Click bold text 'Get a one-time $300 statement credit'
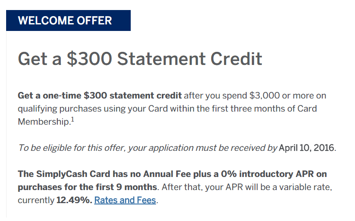The image size is (355, 221). (x=100, y=96)
